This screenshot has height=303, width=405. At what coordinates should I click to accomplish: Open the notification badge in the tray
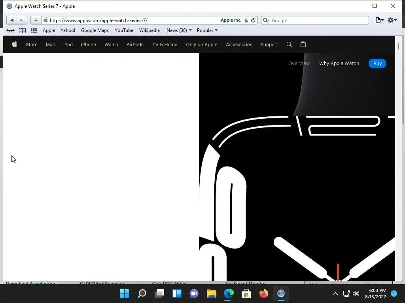[x=394, y=293]
